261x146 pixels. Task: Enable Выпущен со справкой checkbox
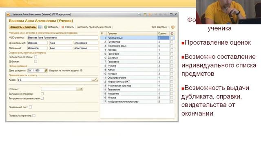pyautogui.click(x=42, y=94)
